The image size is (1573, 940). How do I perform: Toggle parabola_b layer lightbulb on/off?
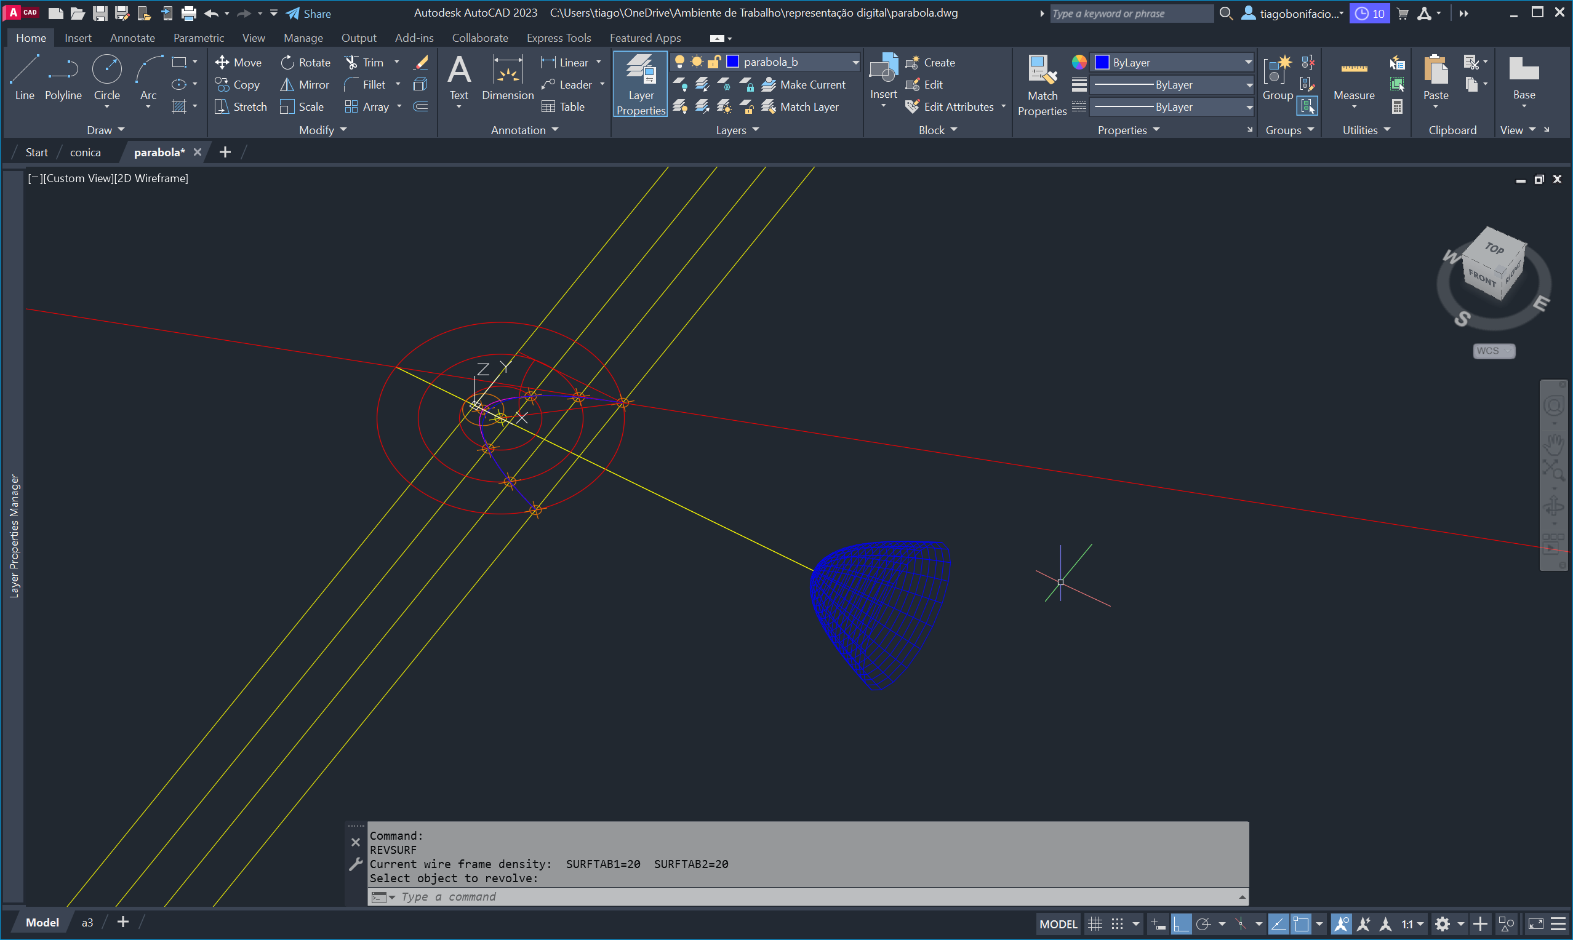tap(680, 62)
